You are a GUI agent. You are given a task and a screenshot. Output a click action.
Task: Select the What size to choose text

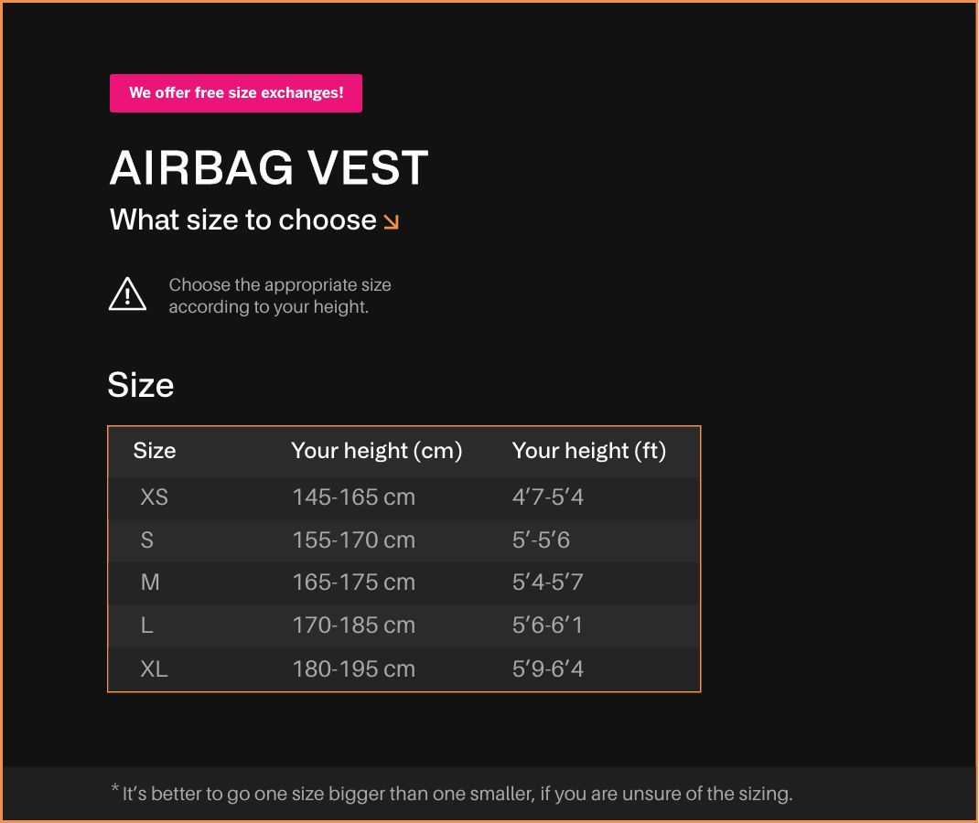242,220
